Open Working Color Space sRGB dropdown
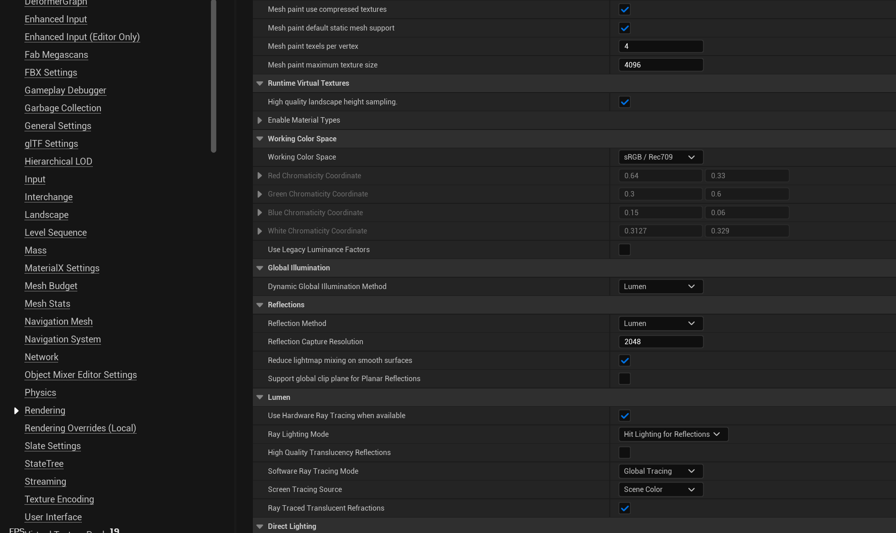Screen dimensions: 896x533 click(x=660, y=157)
